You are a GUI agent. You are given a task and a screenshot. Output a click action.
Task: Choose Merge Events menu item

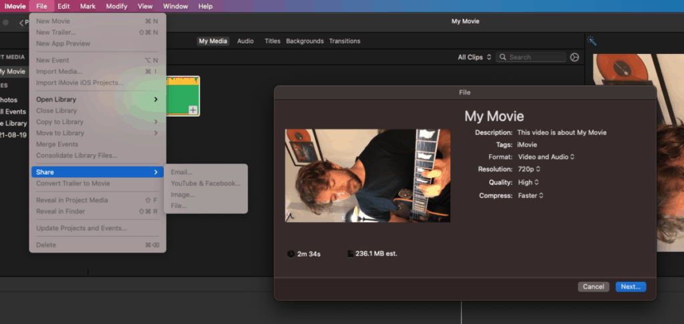coord(98,144)
